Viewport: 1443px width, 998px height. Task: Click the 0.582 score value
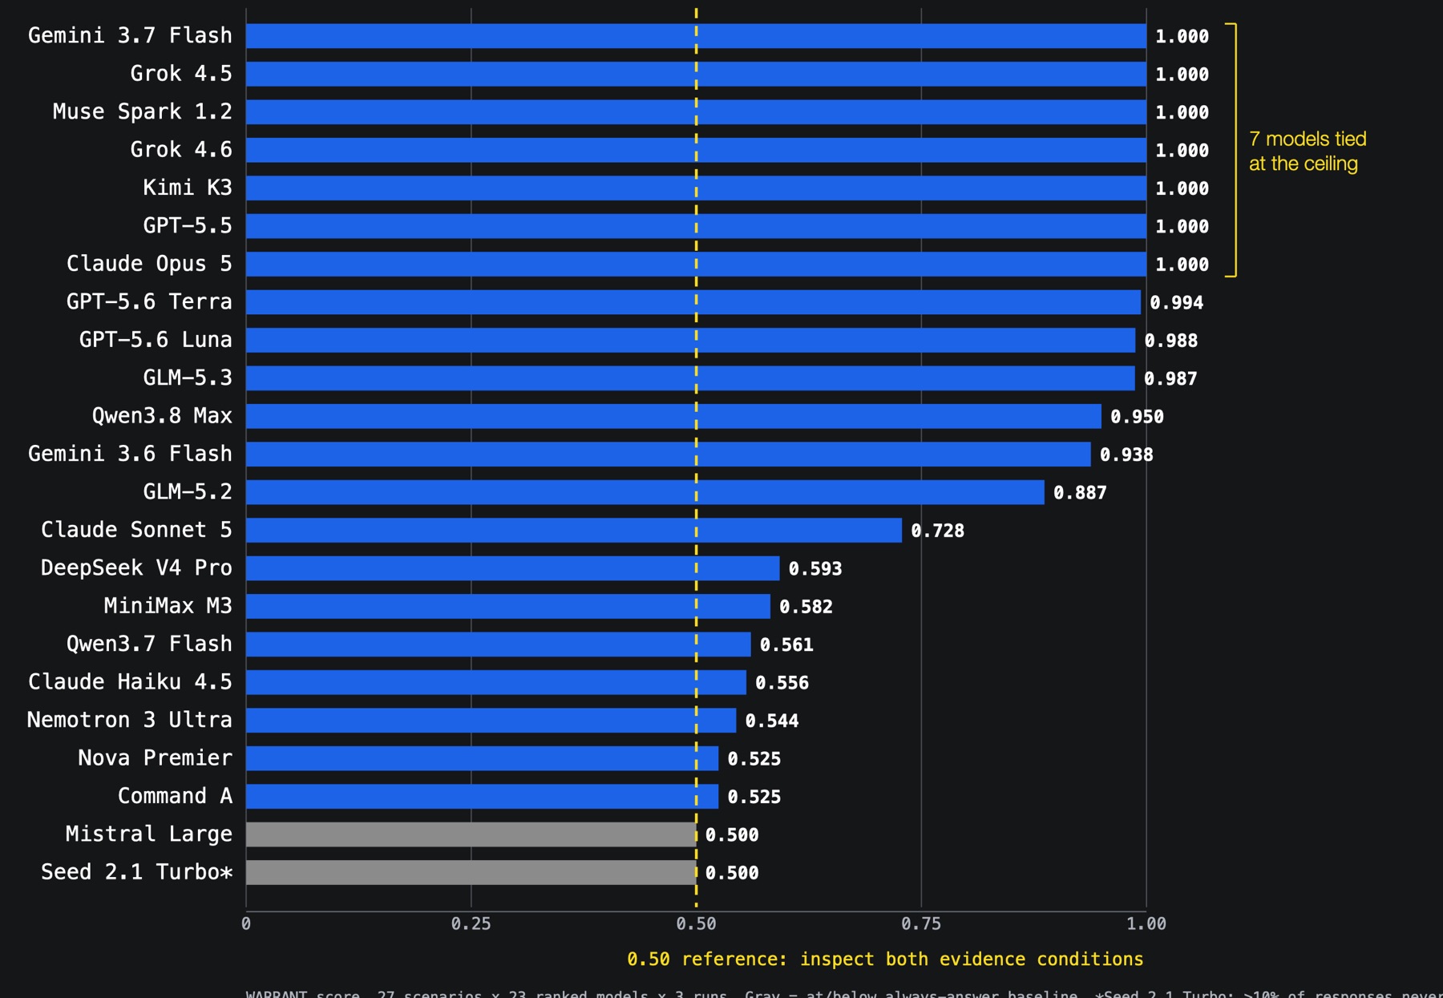click(806, 607)
